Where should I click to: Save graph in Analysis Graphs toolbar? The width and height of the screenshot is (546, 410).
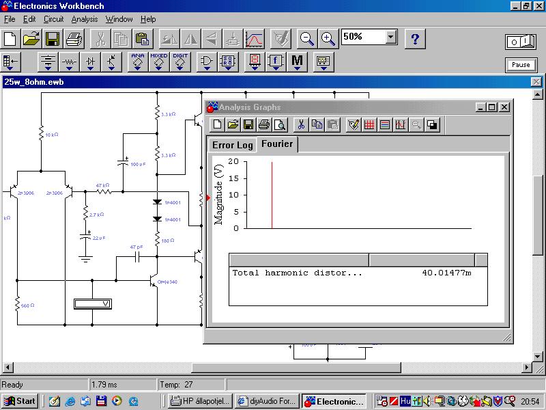[248, 124]
